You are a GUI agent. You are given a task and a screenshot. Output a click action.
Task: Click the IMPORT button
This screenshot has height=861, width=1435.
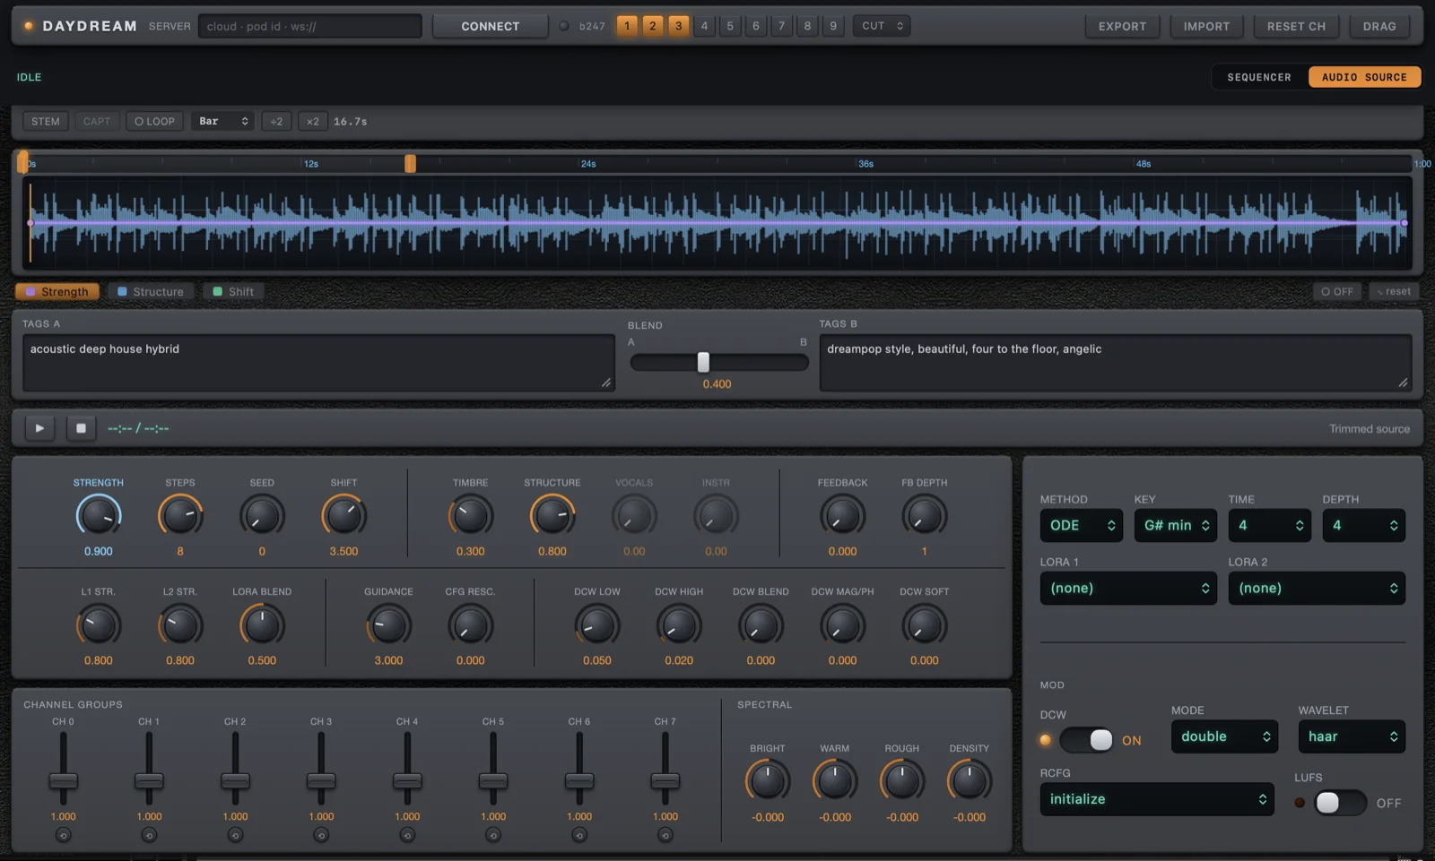tap(1206, 26)
